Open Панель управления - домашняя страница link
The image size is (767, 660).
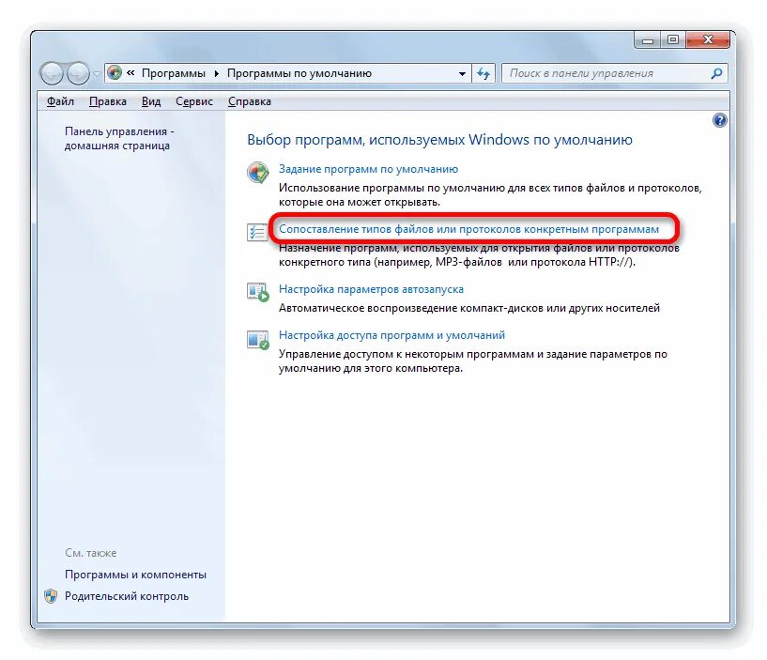pos(119,138)
